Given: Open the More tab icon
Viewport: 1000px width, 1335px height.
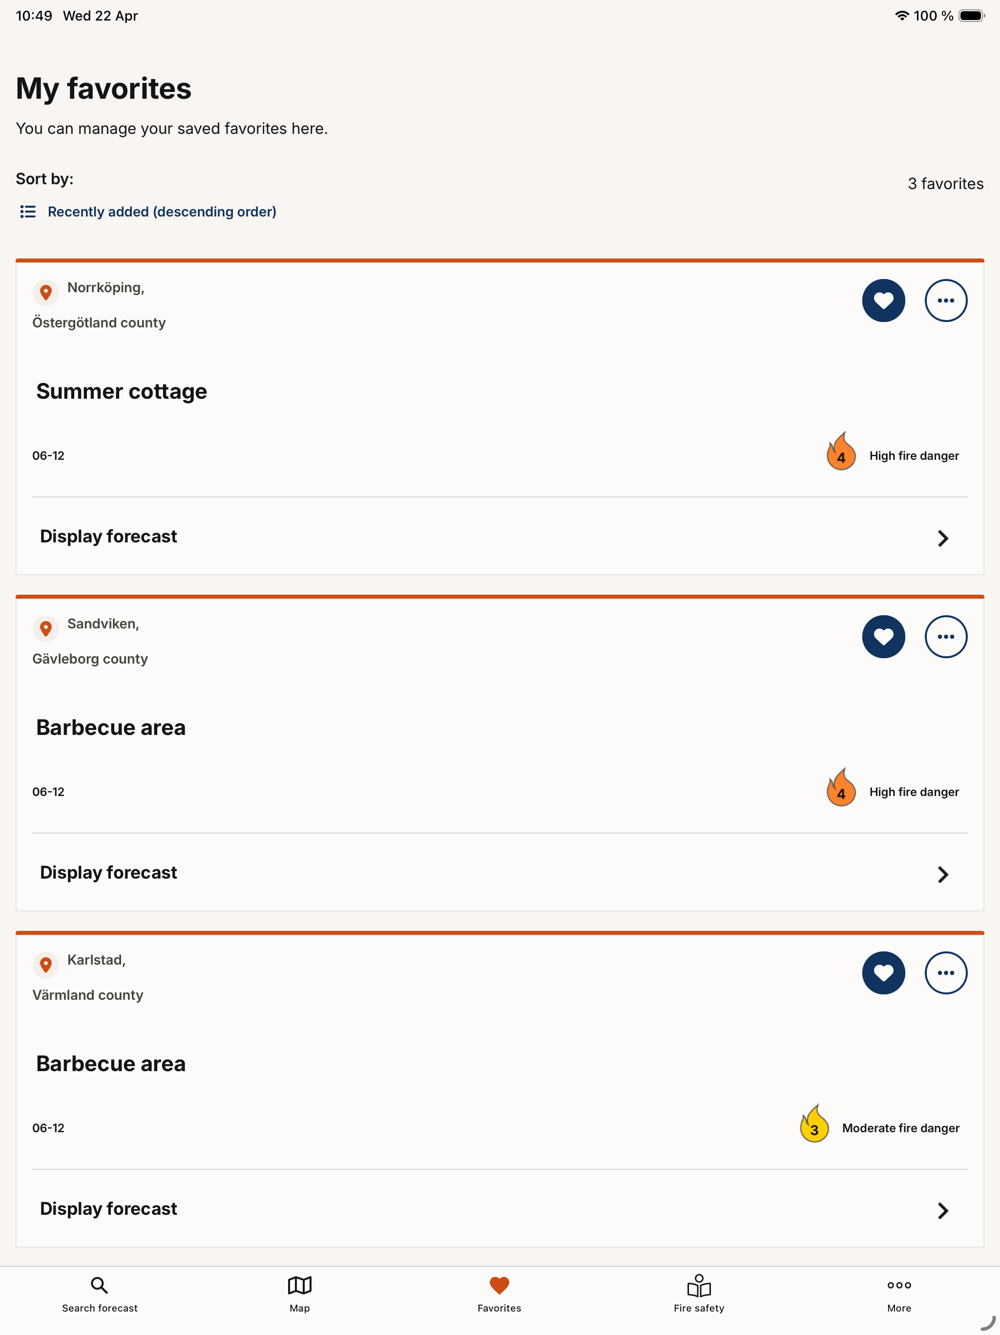Looking at the screenshot, I should pos(898,1285).
